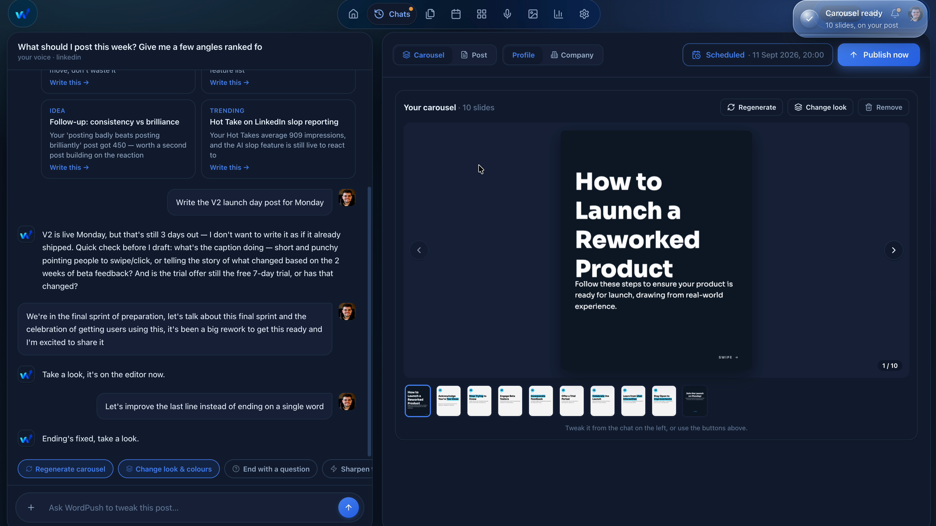Open the microphone voice icon
Image resolution: width=936 pixels, height=526 pixels.
click(x=507, y=14)
